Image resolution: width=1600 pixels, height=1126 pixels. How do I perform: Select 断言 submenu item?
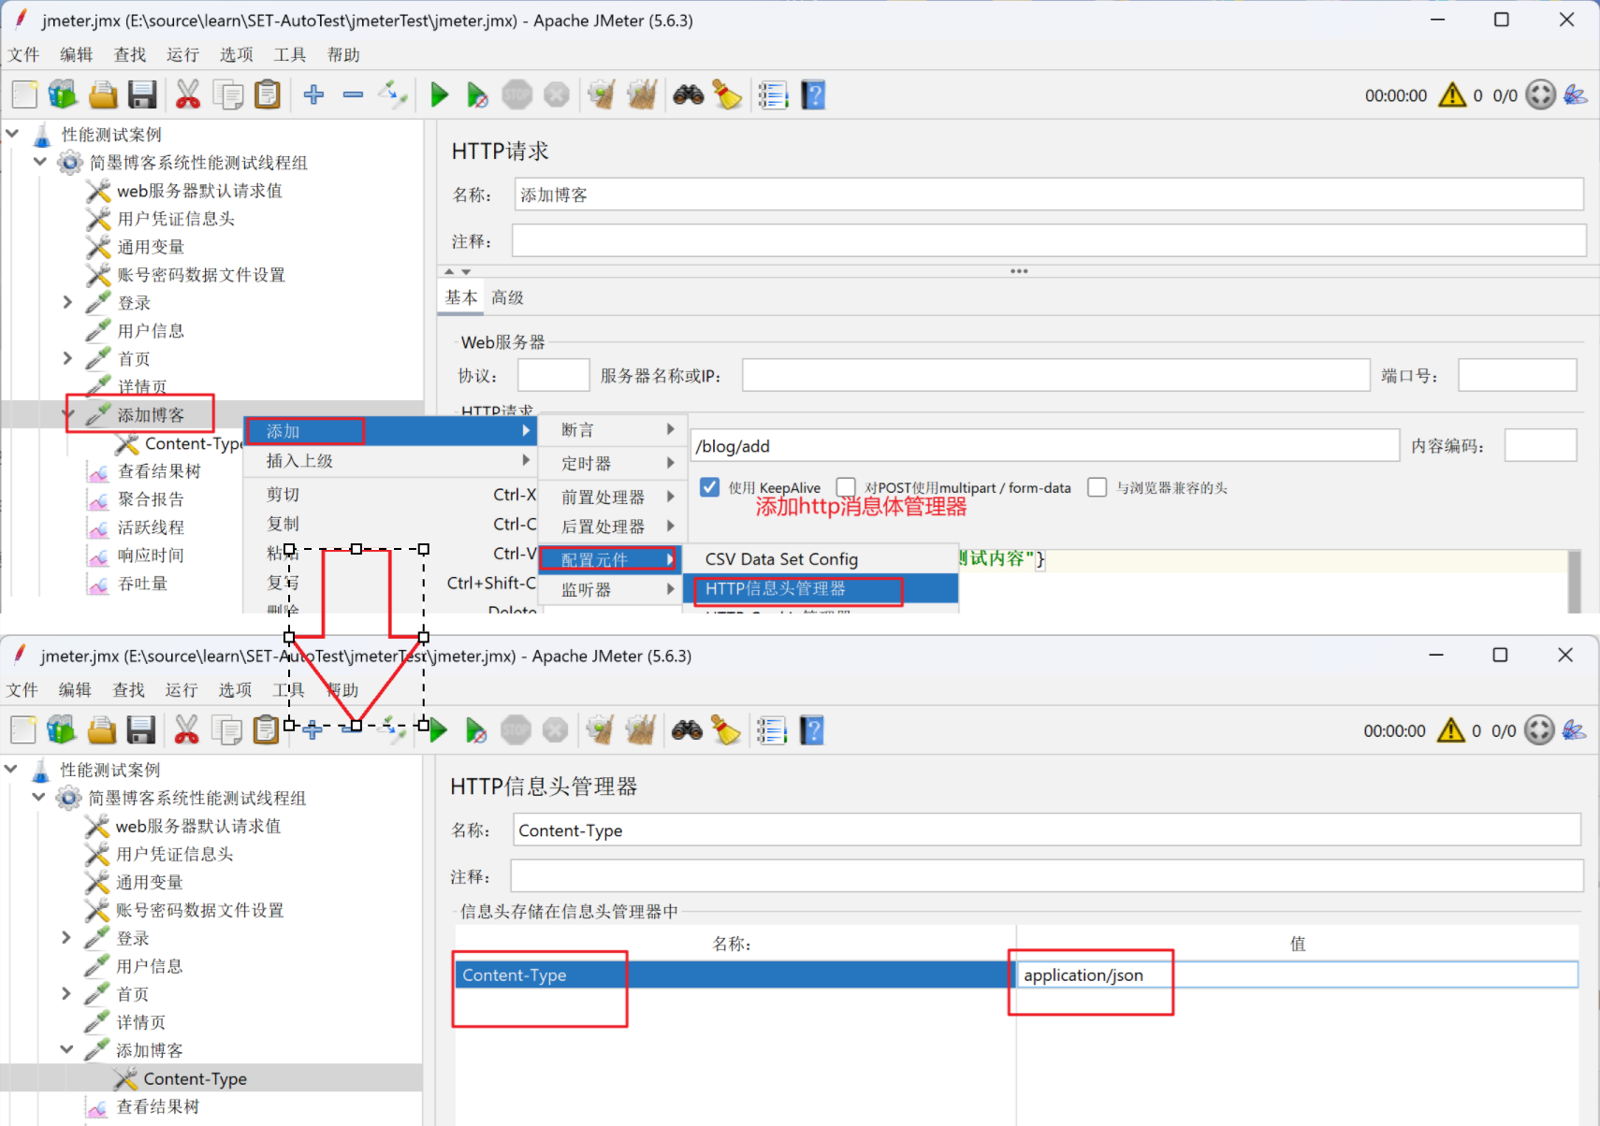coord(611,430)
